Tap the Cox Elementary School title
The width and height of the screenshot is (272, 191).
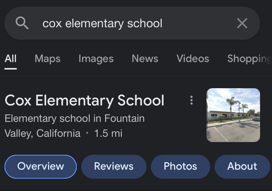coord(85,101)
